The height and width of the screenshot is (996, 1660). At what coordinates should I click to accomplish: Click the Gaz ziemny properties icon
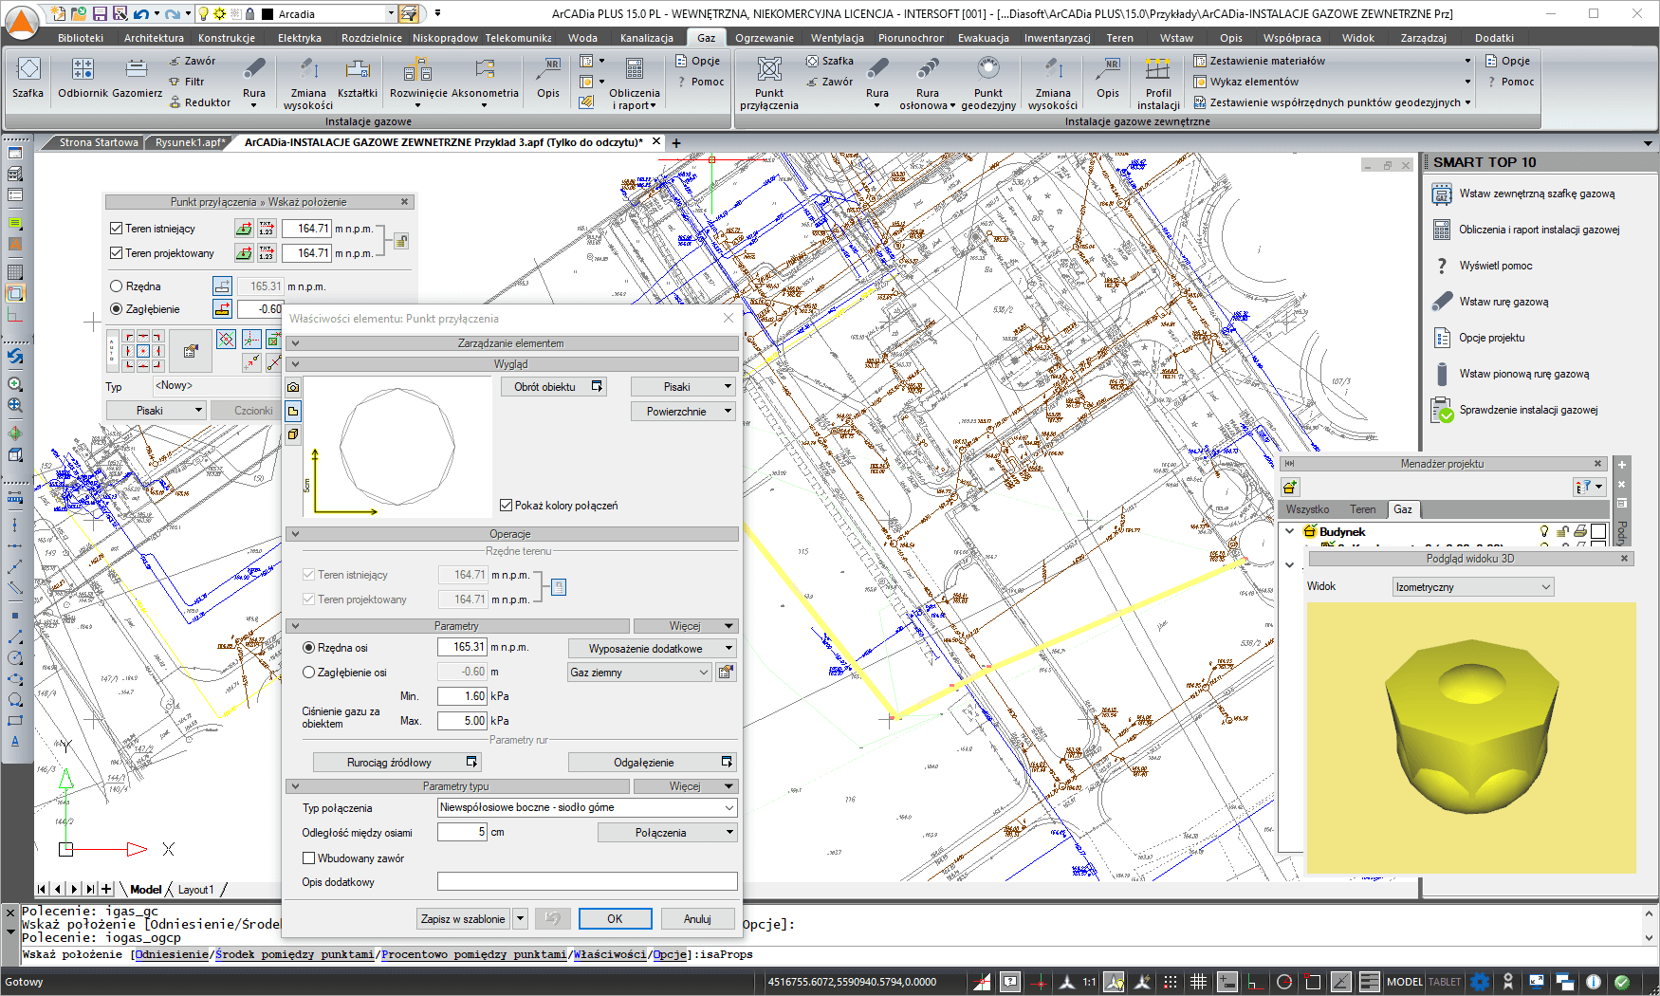point(727,672)
